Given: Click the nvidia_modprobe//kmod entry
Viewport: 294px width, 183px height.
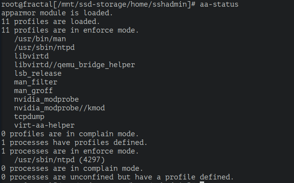Looking at the screenshot, I should point(59,108).
